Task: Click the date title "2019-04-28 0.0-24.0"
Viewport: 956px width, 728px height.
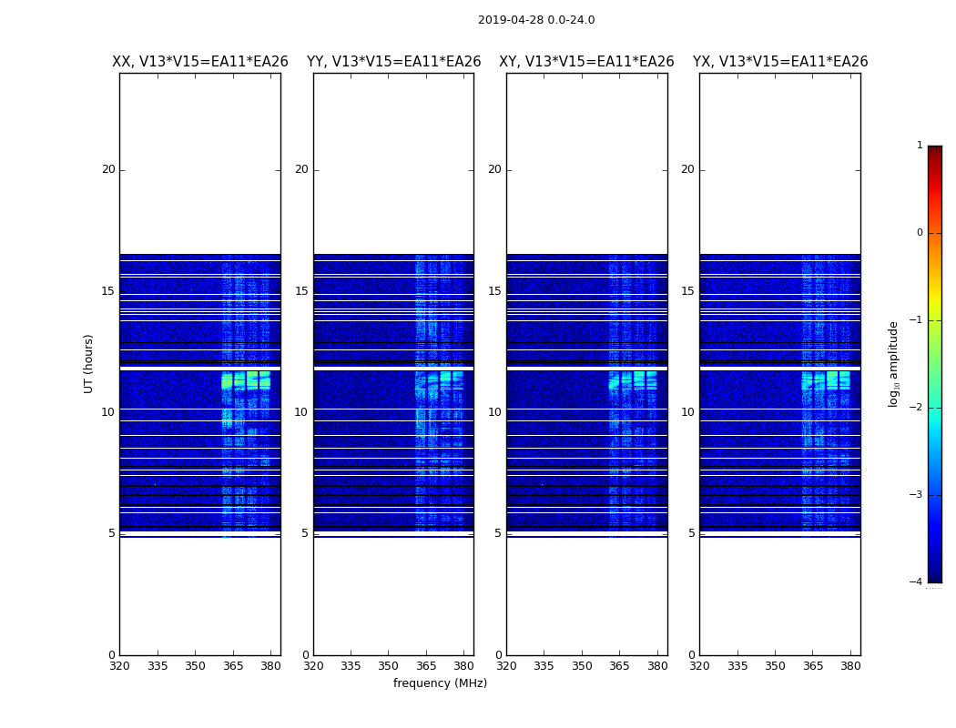Action: pyautogui.click(x=536, y=20)
